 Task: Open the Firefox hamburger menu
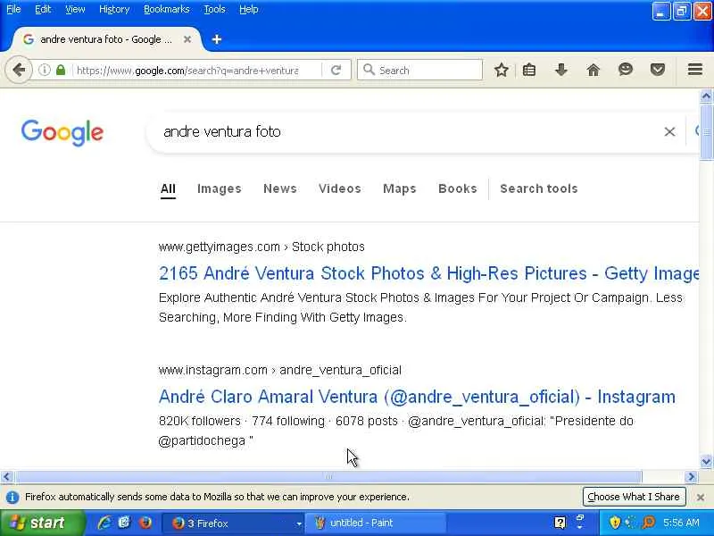click(695, 70)
